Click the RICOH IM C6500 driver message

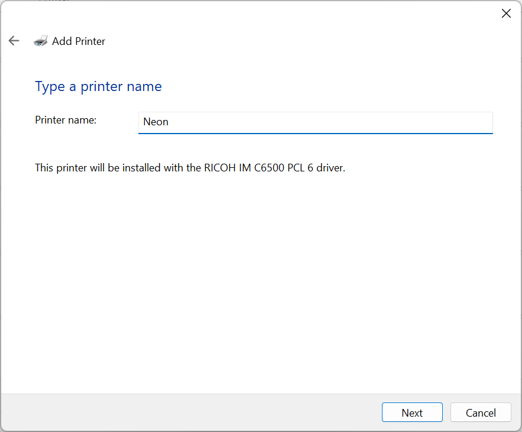point(190,168)
